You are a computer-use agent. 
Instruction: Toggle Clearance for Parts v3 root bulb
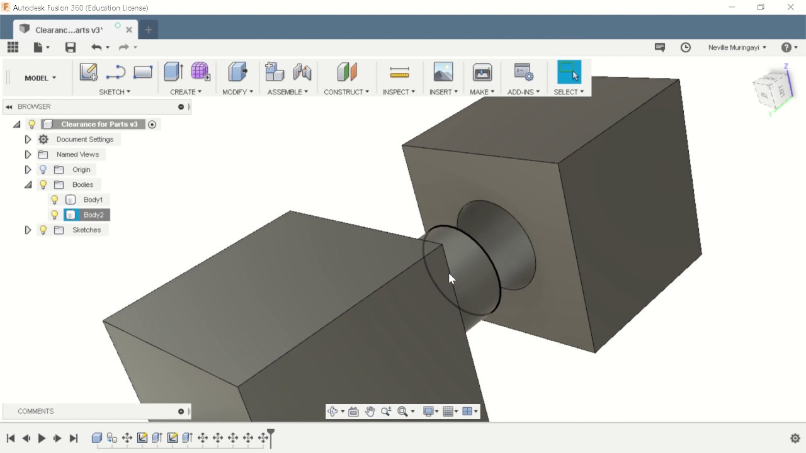click(x=32, y=124)
